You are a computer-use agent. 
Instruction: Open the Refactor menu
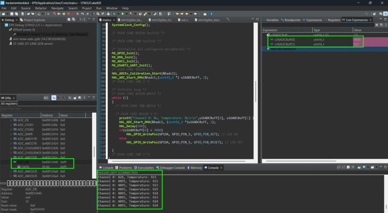[x=41, y=8]
